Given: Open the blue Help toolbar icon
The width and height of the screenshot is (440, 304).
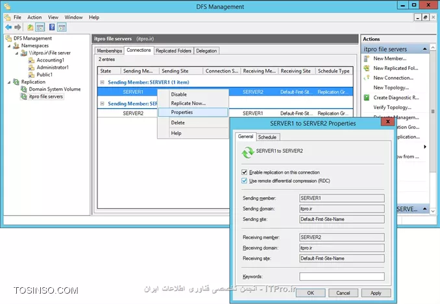Looking at the screenshot, I should tap(52, 27).
